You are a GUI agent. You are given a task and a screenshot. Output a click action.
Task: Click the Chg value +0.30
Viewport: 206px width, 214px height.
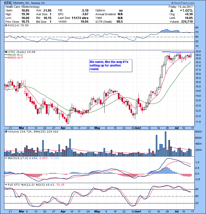tap(189, 14)
